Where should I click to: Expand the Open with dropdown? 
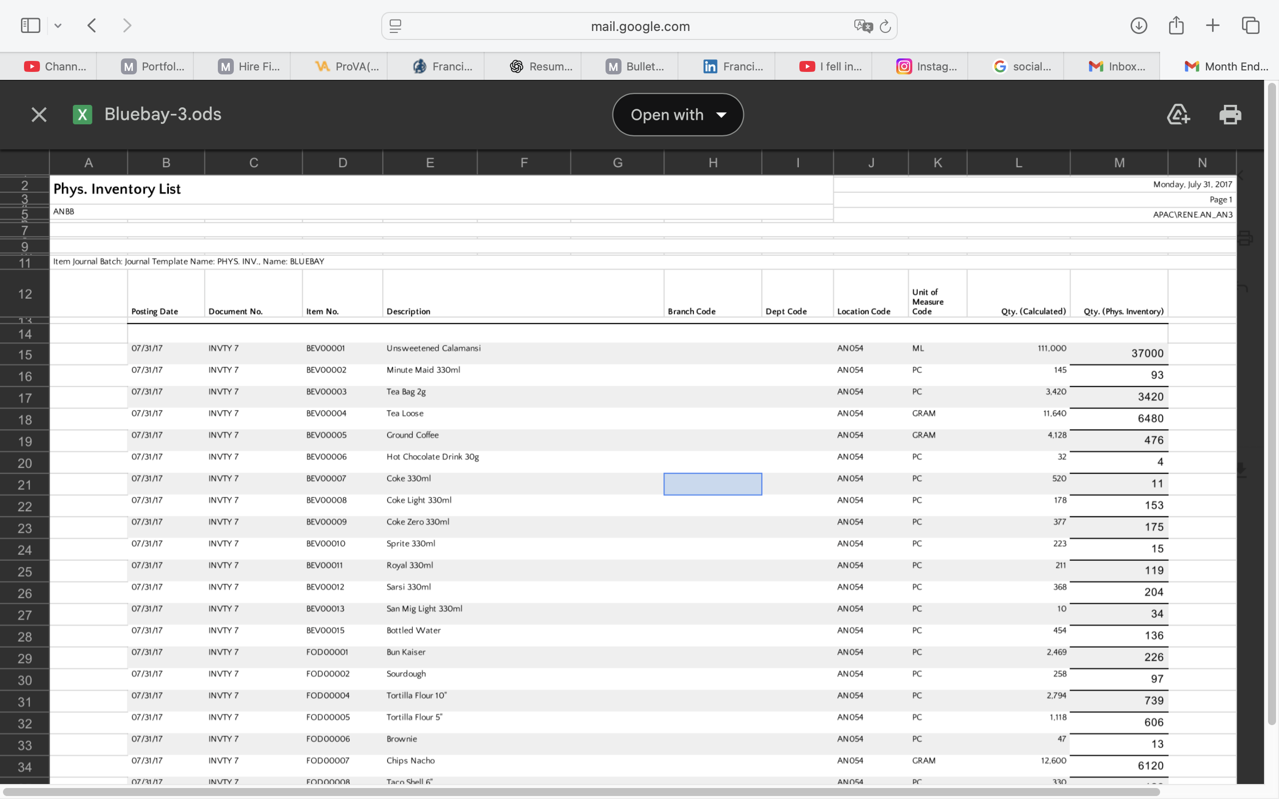point(677,115)
